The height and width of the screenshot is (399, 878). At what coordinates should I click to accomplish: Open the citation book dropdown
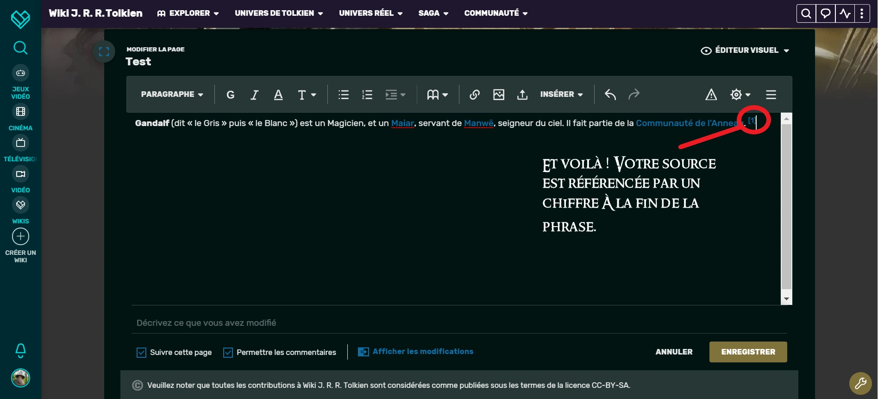(x=438, y=95)
